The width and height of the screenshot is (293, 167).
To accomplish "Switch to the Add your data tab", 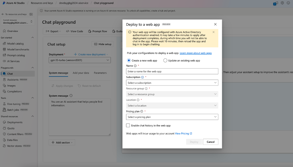I will tap(81, 73).
